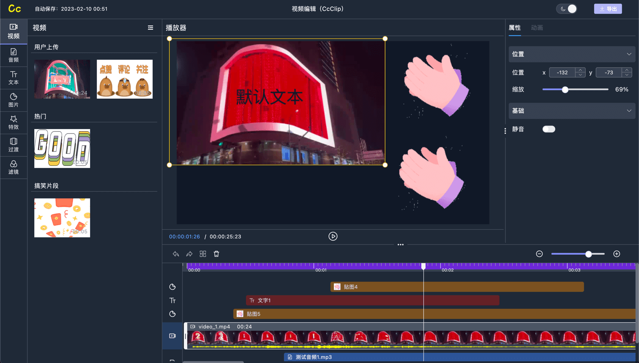Collapse the 视频 panel list icon
Screen dimensions: 639x363
click(x=150, y=27)
